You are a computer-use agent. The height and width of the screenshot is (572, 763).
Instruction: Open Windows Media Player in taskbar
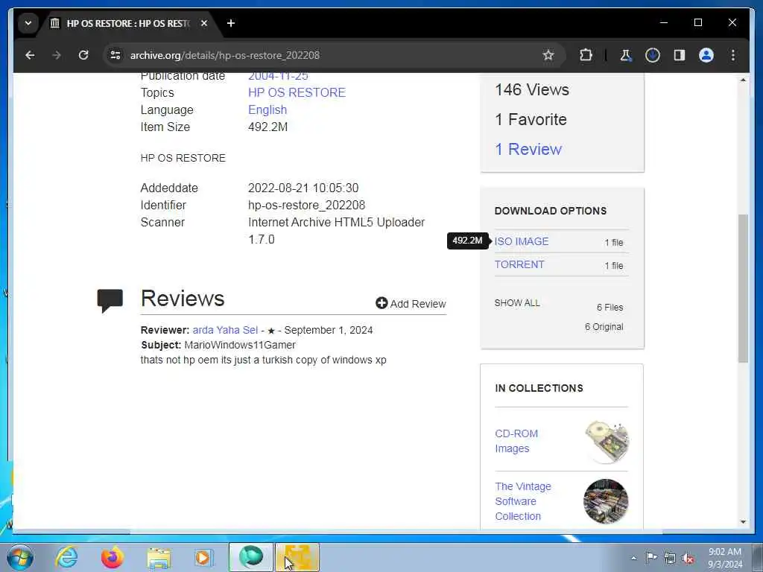coord(203,557)
